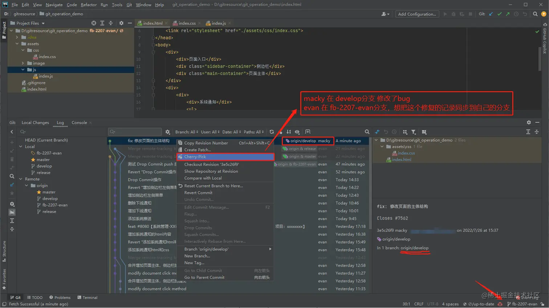Screen dimensions: 549x308
Task: Open the Refactor menu in the menu bar
Action: click(89, 5)
